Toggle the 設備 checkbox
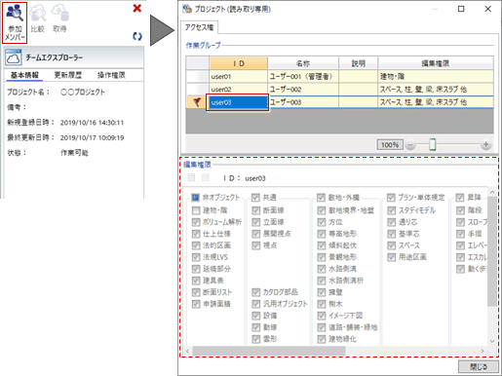502x376 pixels. click(256, 316)
